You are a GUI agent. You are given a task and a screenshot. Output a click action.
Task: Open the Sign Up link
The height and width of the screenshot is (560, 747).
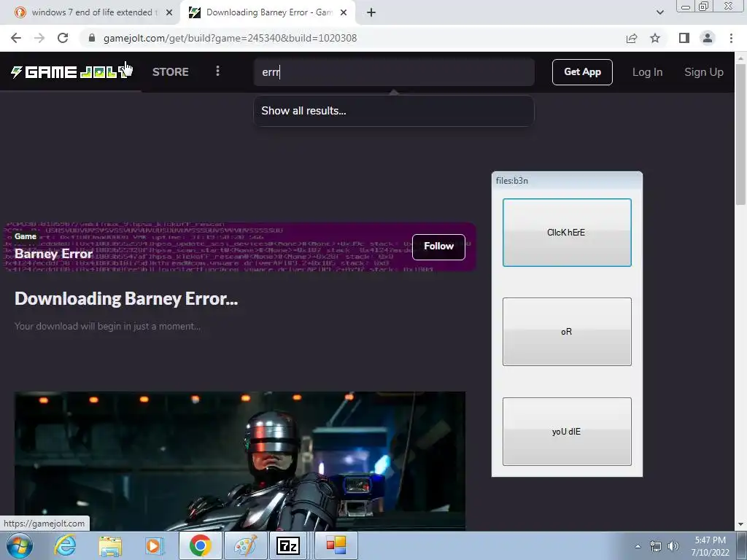(704, 72)
